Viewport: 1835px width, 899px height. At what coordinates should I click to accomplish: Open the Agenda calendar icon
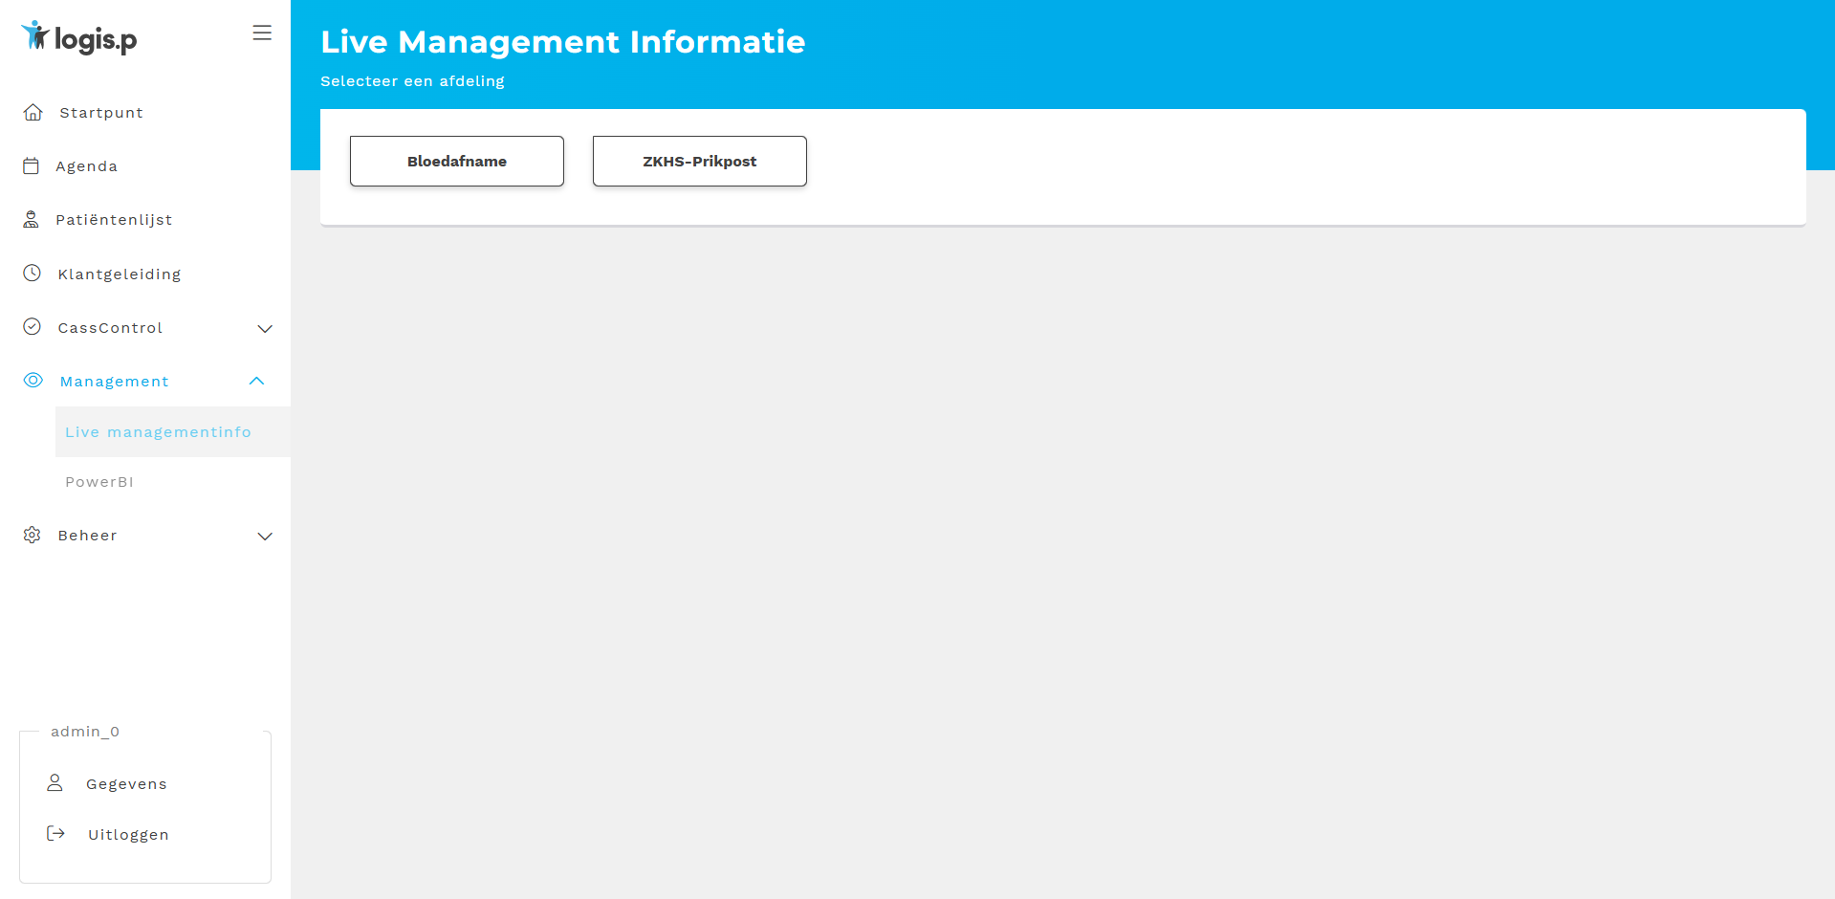click(x=33, y=164)
